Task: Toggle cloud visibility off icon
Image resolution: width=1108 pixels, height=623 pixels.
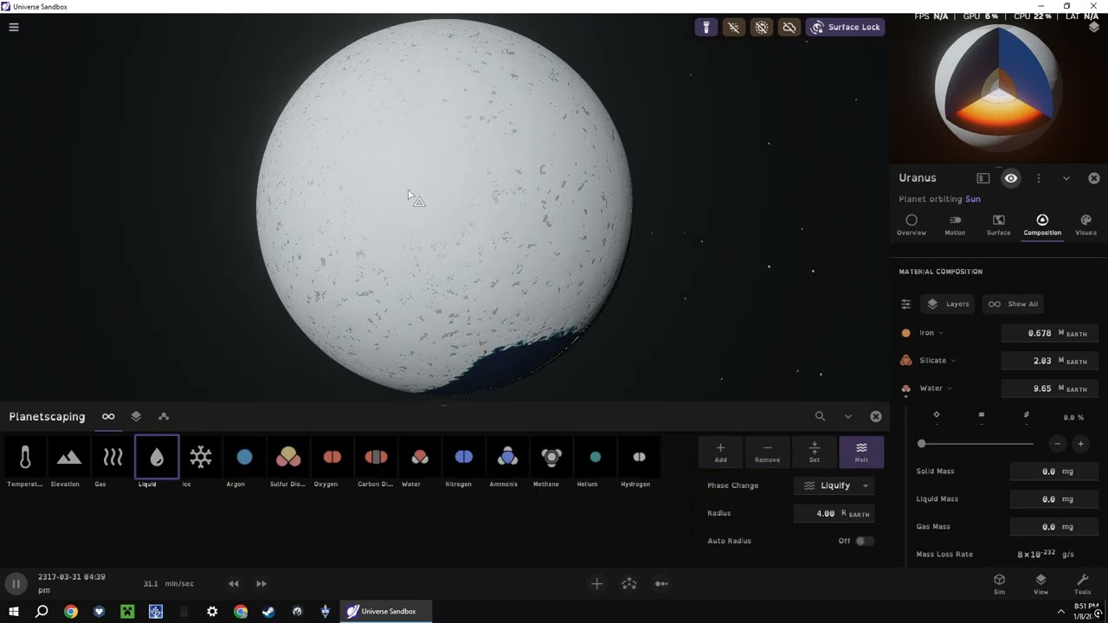Action: [789, 27]
